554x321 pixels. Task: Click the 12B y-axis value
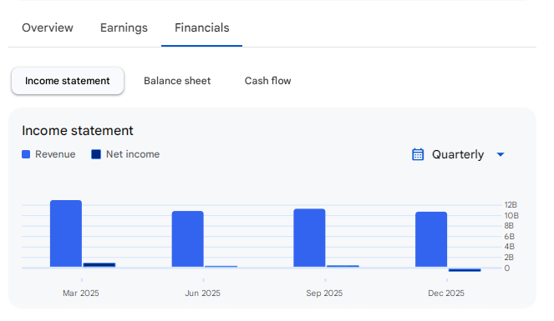point(511,205)
